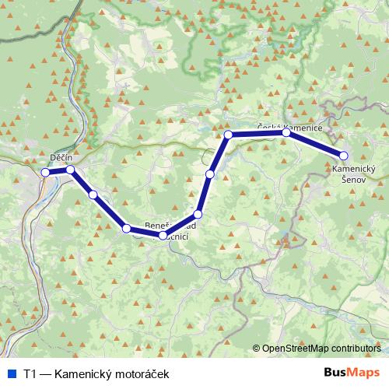Click the T1 — Kamenický motoráček legend label

point(96,374)
